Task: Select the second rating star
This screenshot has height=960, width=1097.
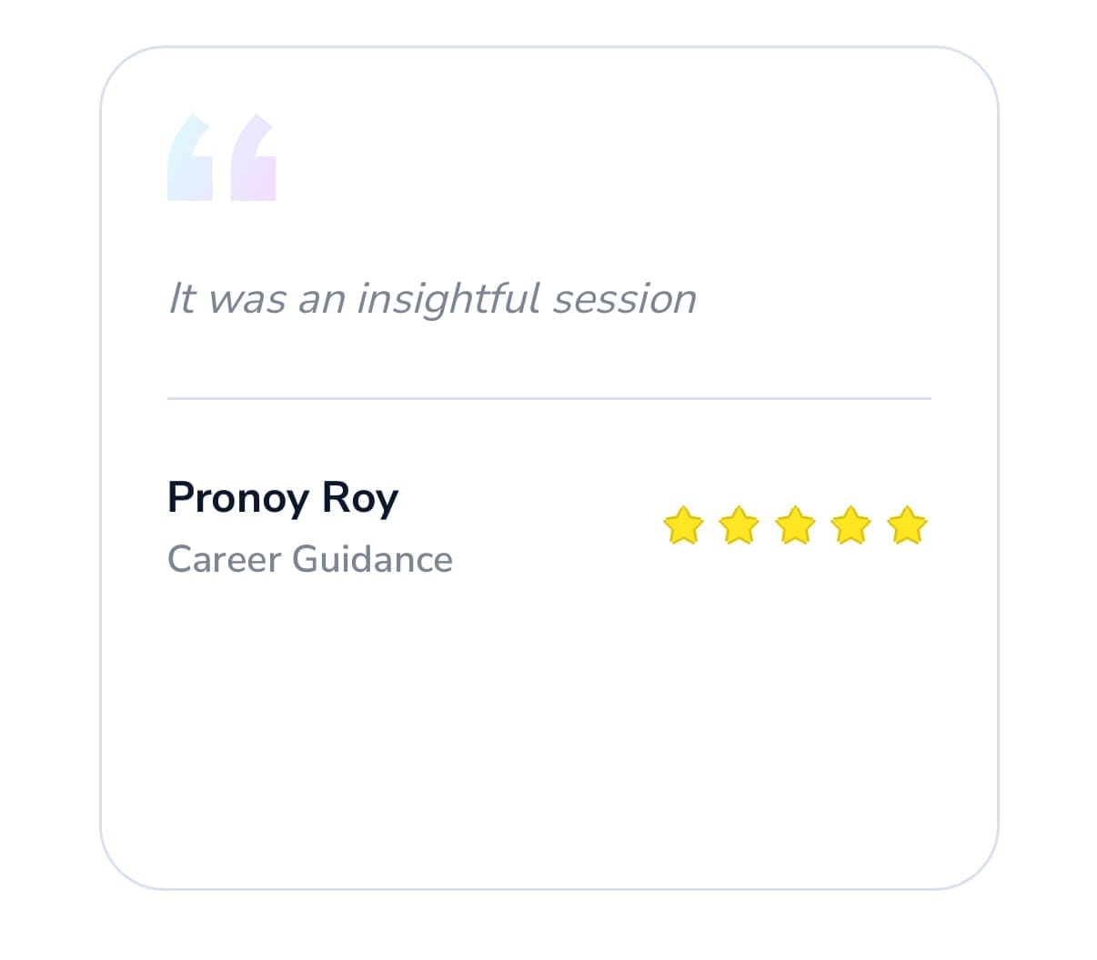Action: point(739,526)
